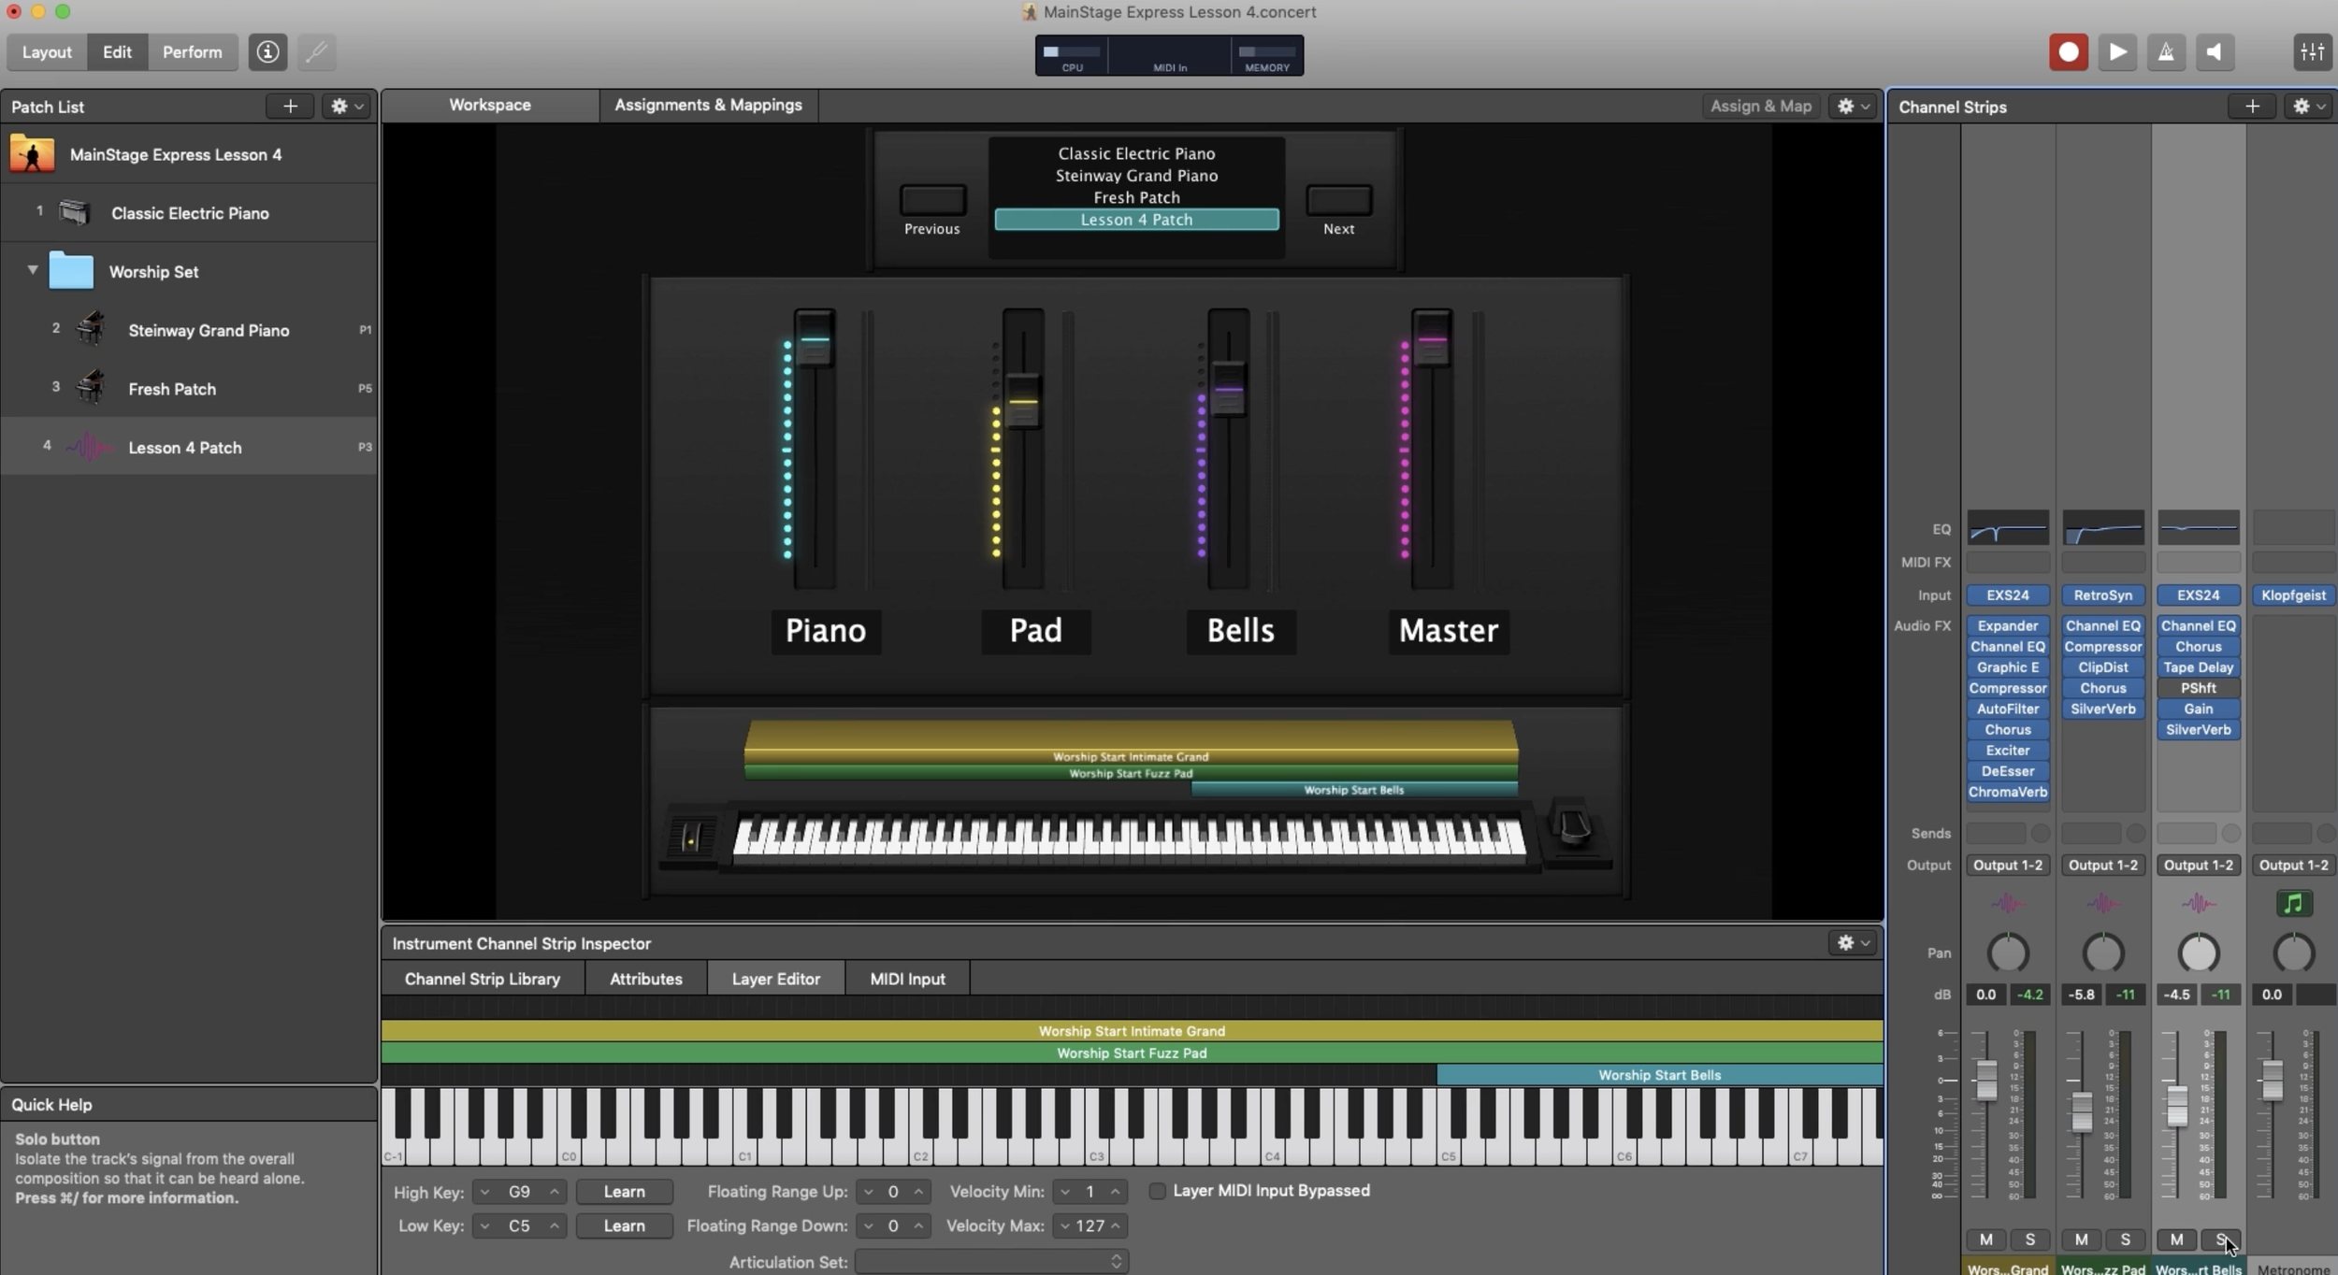The image size is (2338, 1275).
Task: Enable the Layer MIDI Input Bypassed checkbox
Action: [1157, 1191]
